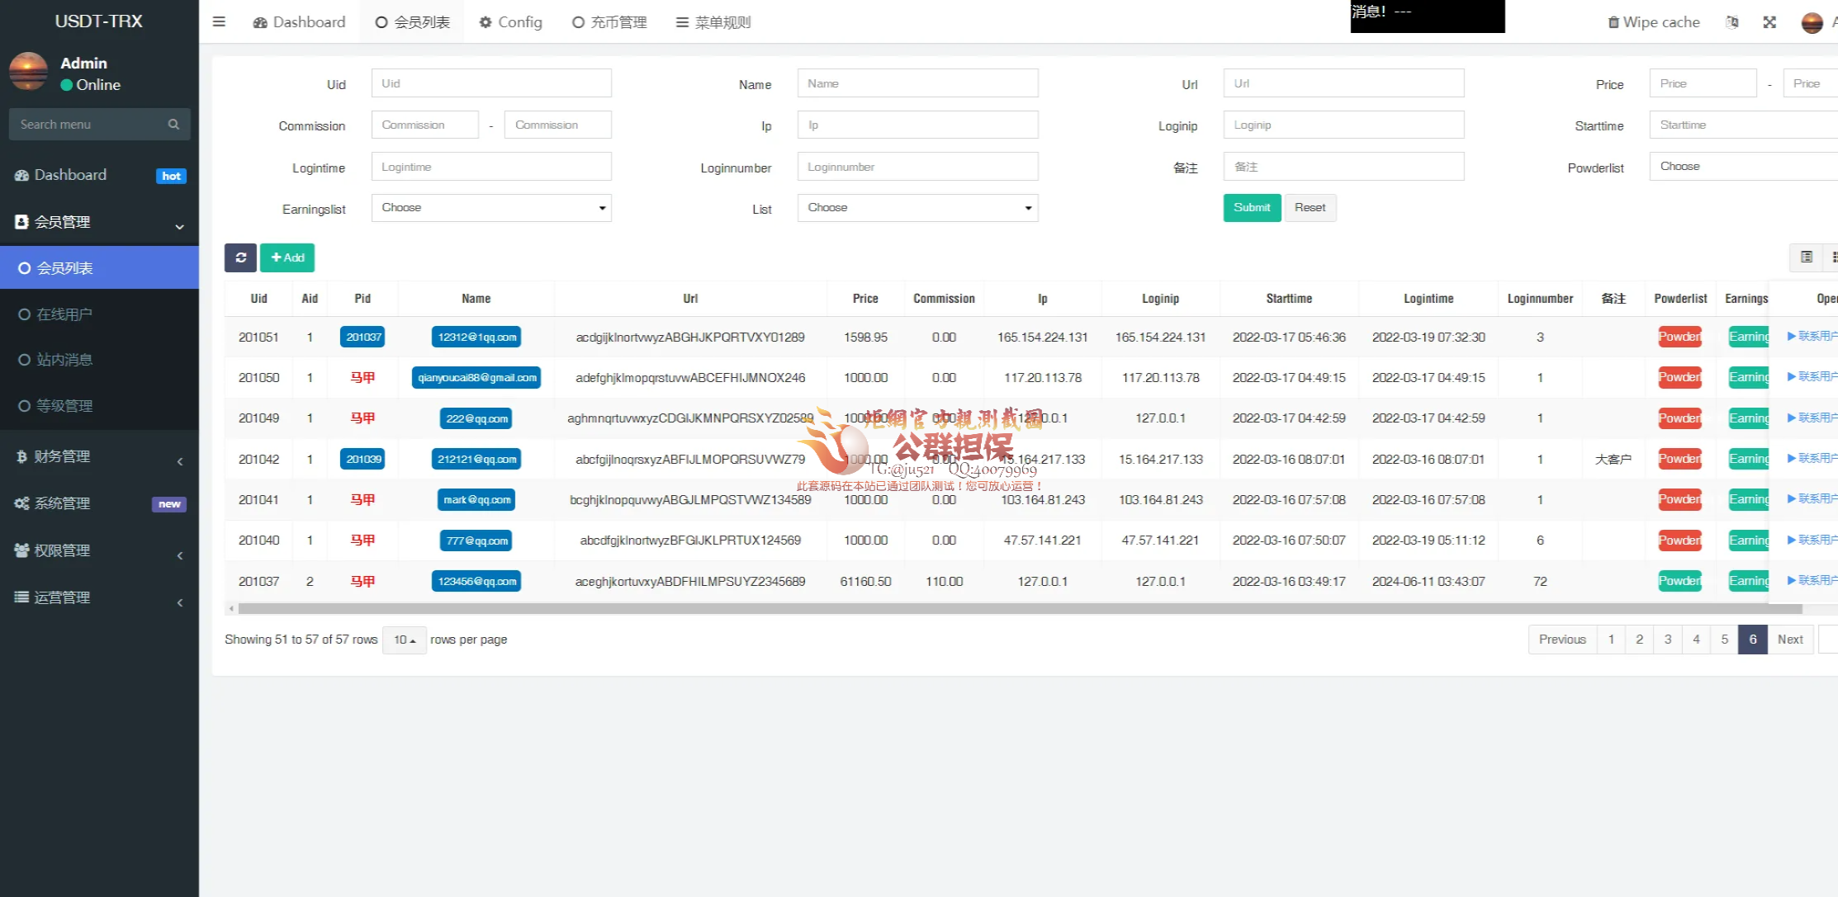Click the table column toggle view icon
1838x897 pixels.
[1806, 257]
